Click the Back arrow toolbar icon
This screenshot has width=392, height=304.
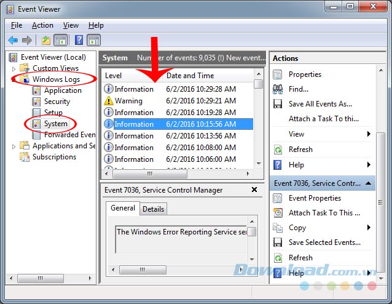point(13,40)
